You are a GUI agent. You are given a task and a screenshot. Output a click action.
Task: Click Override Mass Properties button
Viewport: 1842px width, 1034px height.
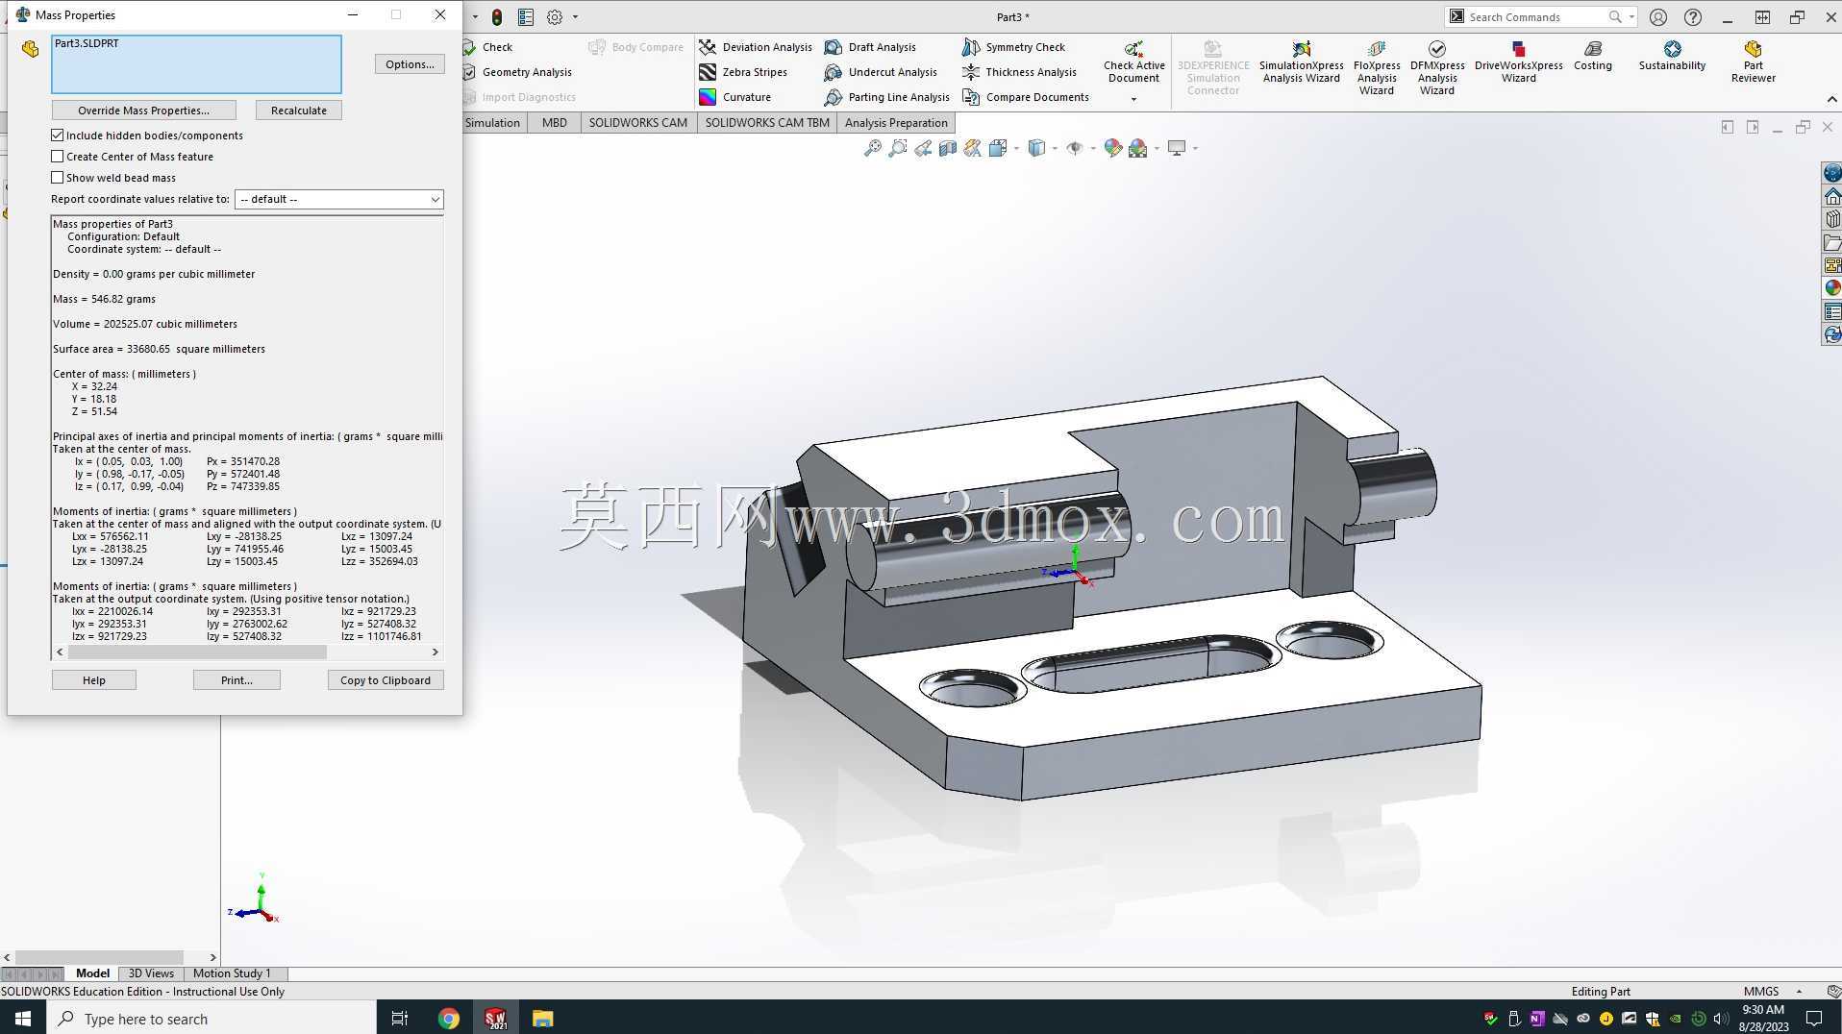pyautogui.click(x=143, y=111)
